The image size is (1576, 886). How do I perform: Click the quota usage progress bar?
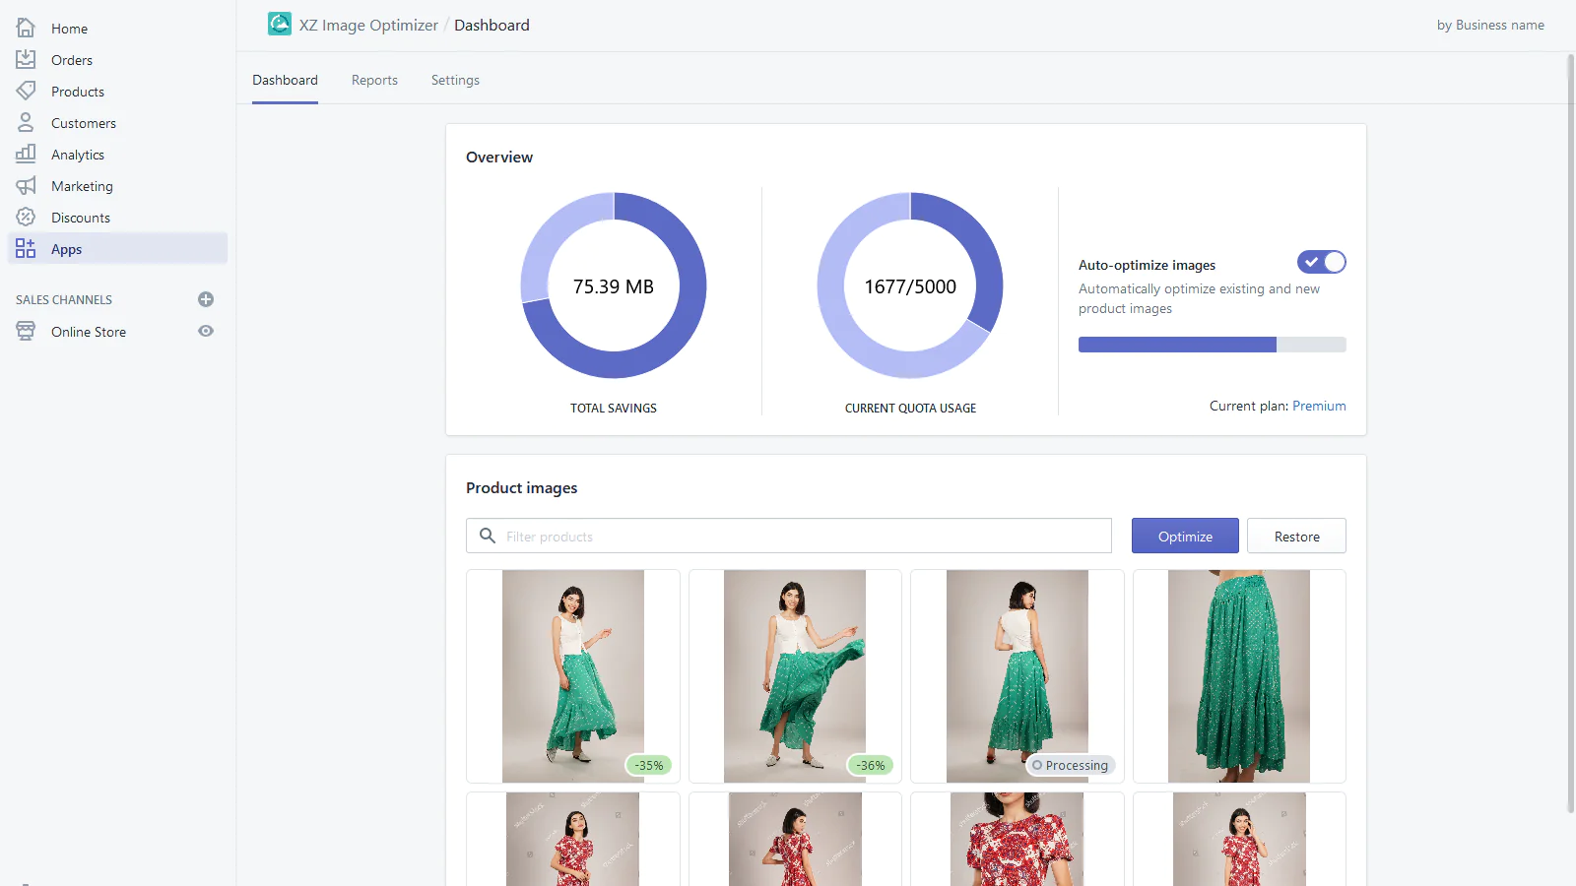pos(1212,345)
